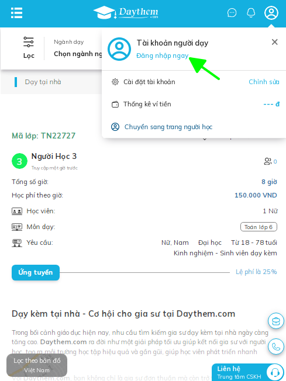Open Lọc theo bản đồ map filter

37,365
